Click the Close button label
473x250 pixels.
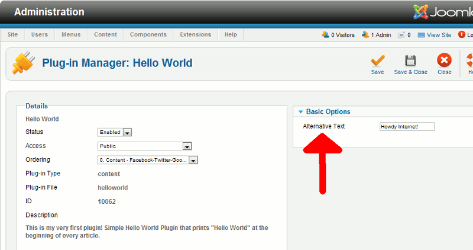coord(445,72)
